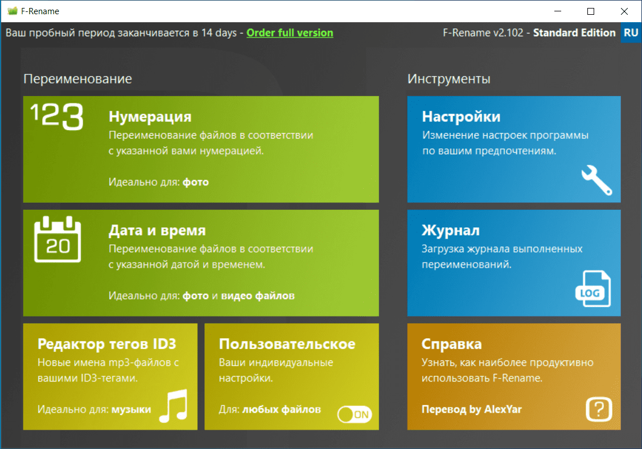Click the wrench icon in Настройки

pos(597,180)
